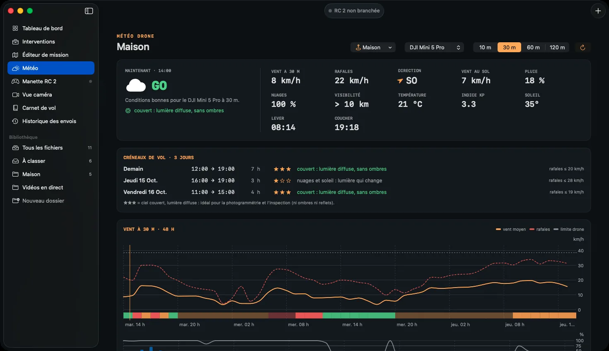
Task: Click the À classer inbox icon
Action: pos(15,161)
